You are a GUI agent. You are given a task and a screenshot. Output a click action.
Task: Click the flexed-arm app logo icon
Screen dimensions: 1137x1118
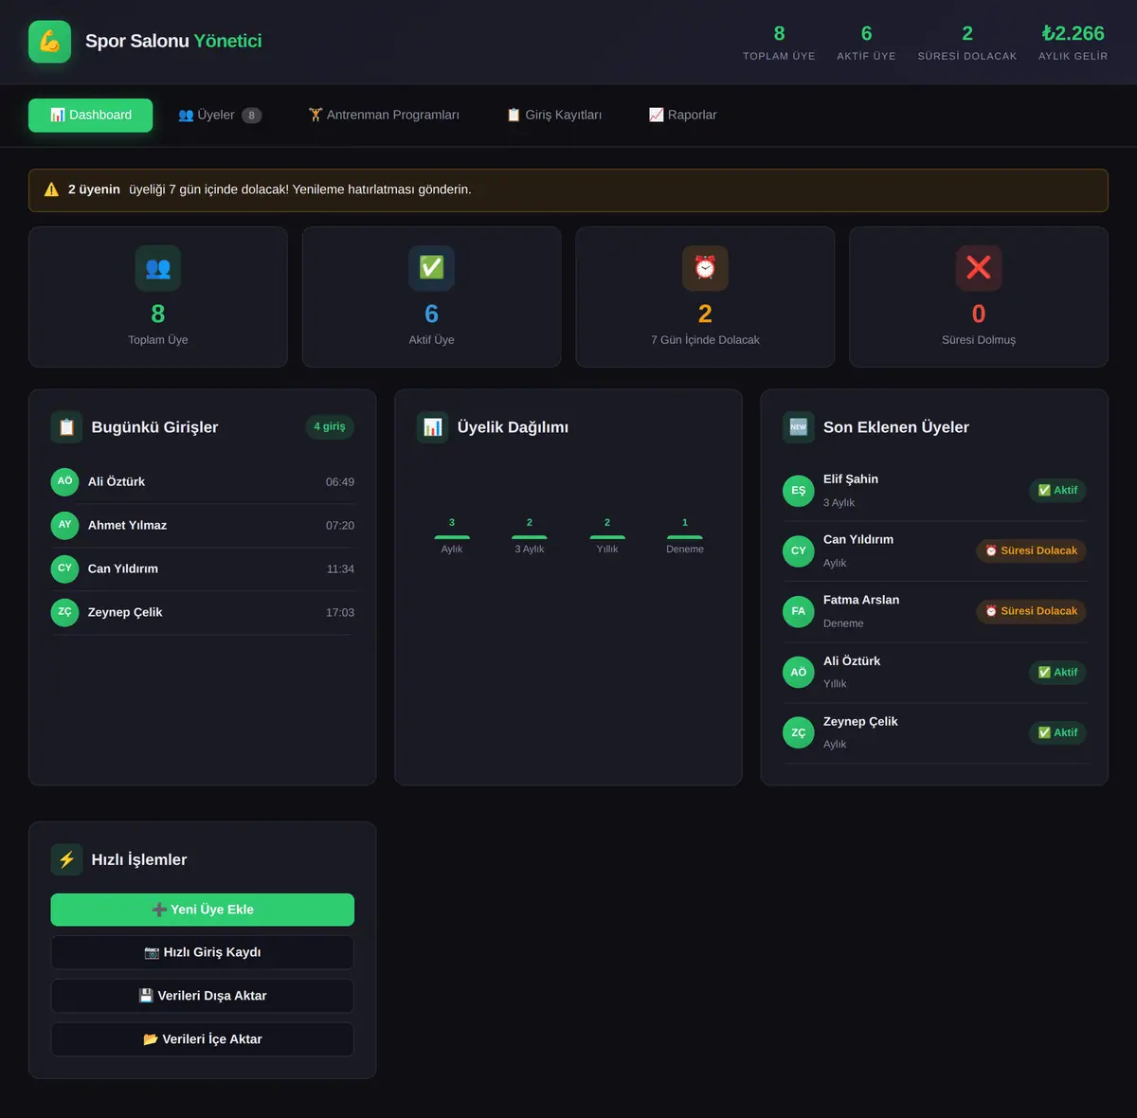point(49,42)
